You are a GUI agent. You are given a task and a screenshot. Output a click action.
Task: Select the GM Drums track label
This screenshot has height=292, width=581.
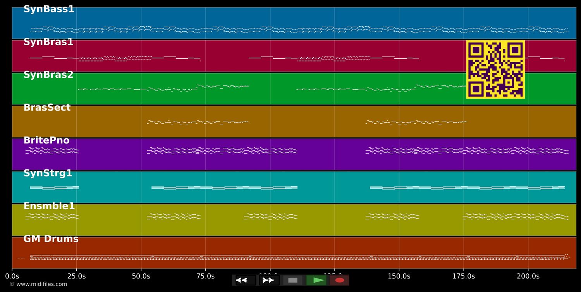coord(51,239)
